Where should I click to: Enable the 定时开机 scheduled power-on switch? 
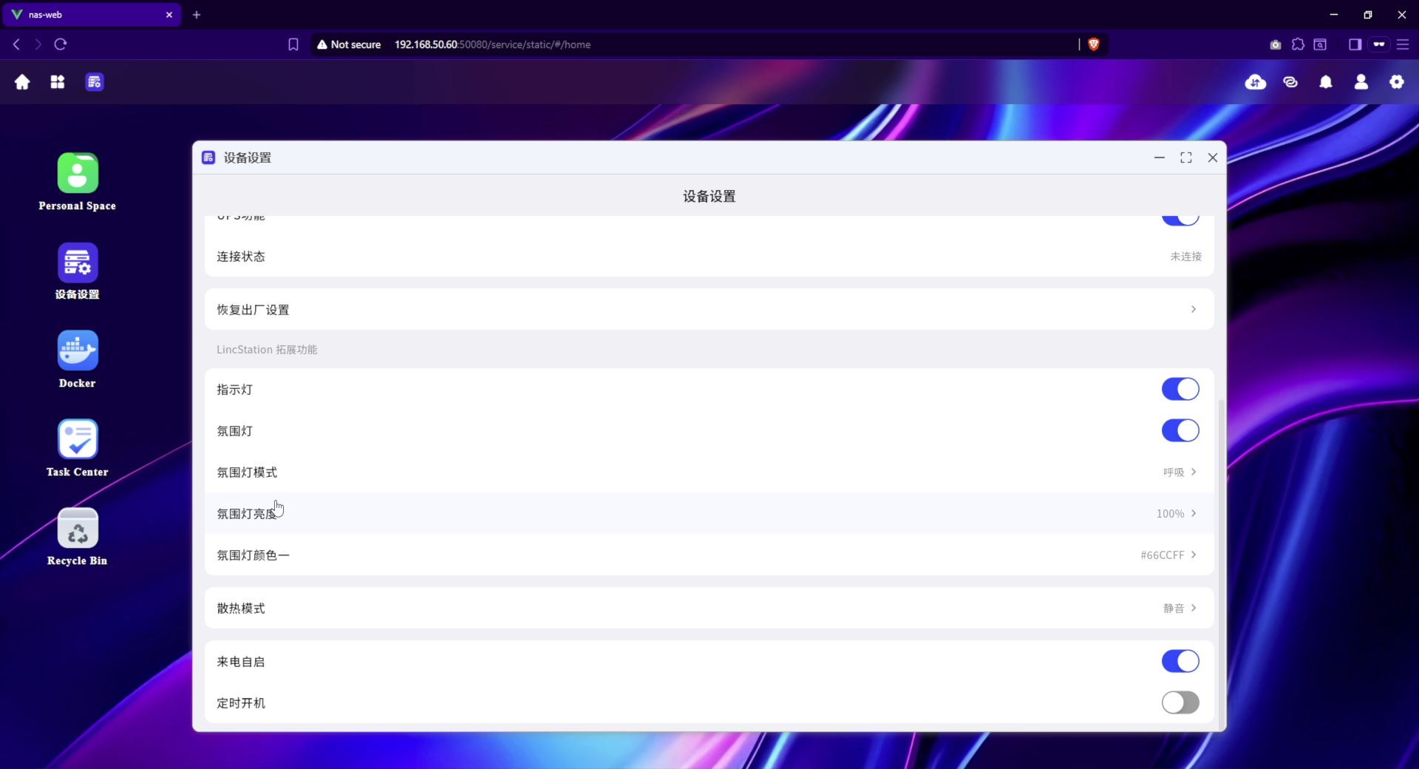tap(1180, 702)
